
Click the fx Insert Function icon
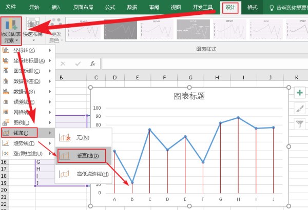[92, 64]
